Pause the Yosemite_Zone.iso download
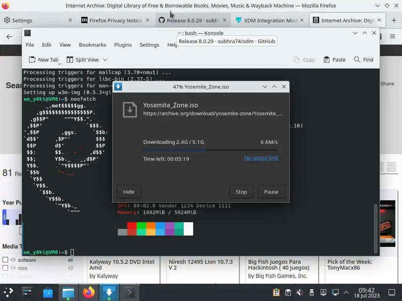Viewport: 402px width, 301px height. 271,192
